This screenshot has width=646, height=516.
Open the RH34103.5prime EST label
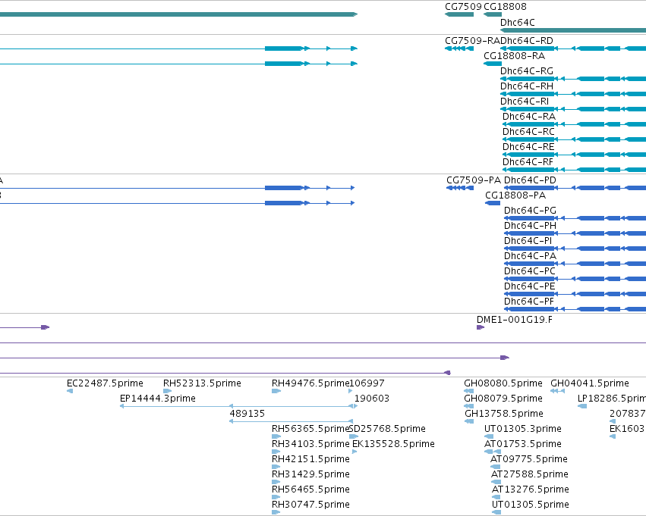click(310, 445)
